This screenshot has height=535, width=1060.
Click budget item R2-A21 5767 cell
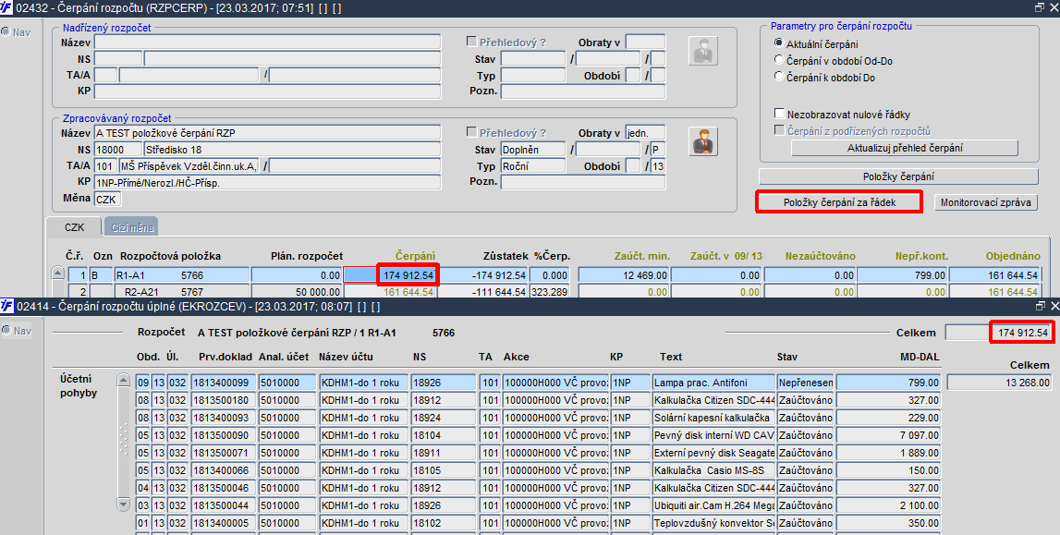tap(181, 292)
